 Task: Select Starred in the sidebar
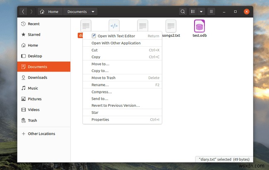pos(34,35)
